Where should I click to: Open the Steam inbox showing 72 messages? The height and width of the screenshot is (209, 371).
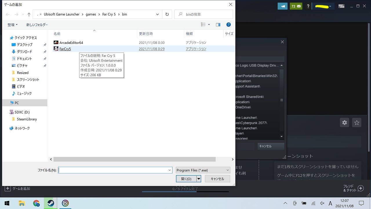pos(296,6)
